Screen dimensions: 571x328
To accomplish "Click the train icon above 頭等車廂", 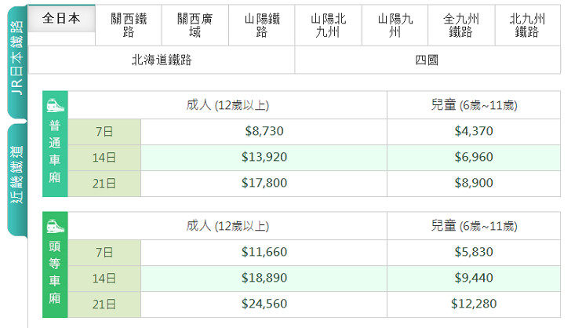I will pos(56,226).
